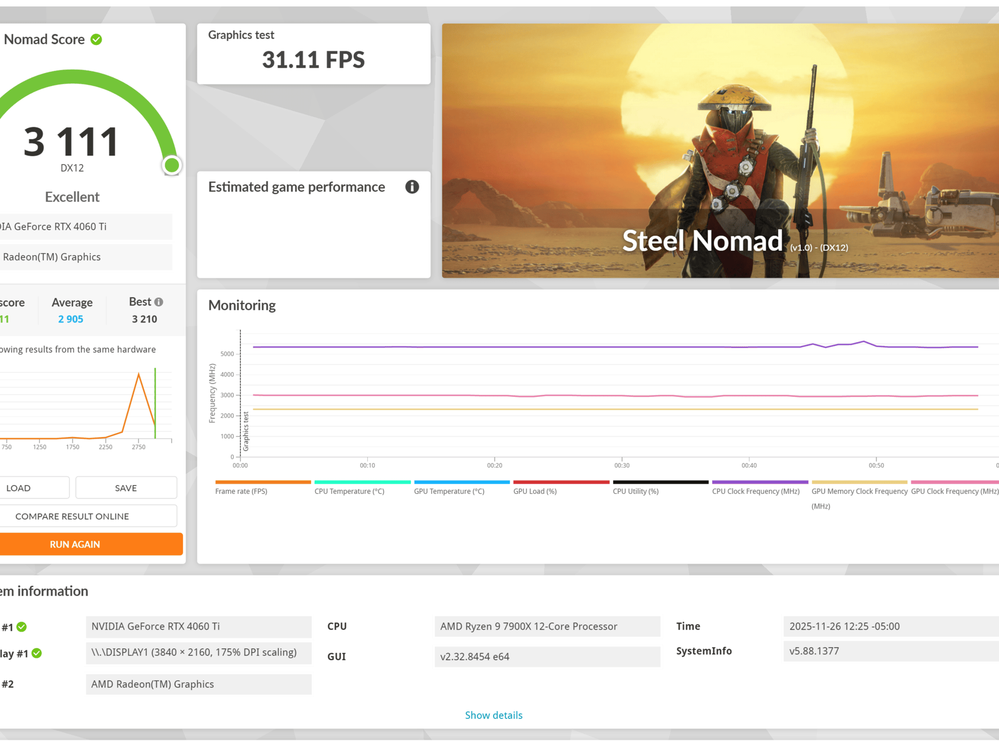Viewport: 999px width, 749px height.
Task: Click the green score gauge indicator dot
Action: (x=172, y=165)
